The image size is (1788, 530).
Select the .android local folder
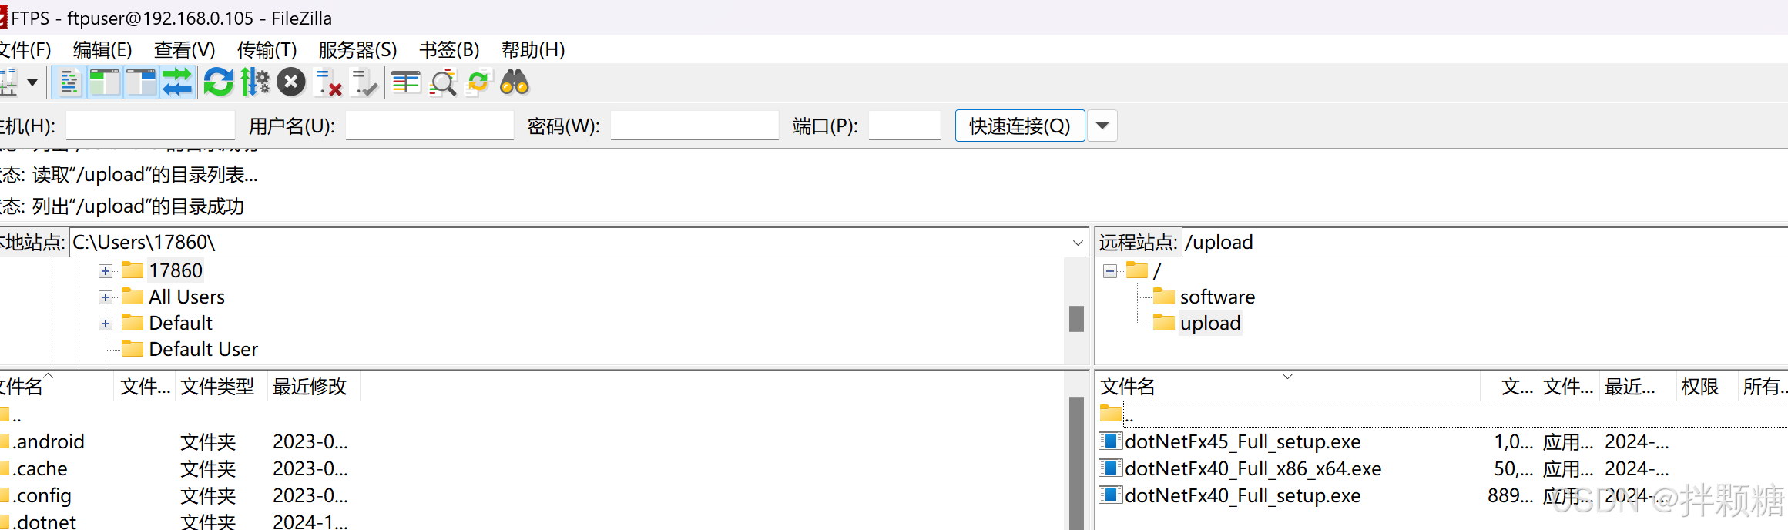48,442
